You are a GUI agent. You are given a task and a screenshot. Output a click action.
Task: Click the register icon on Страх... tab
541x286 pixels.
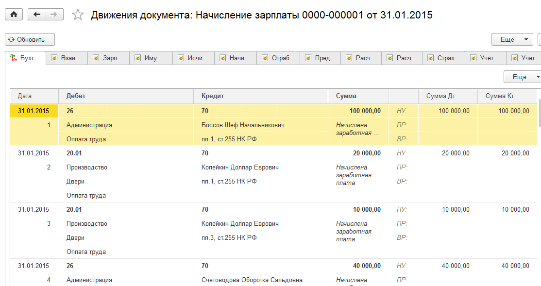click(x=430, y=58)
